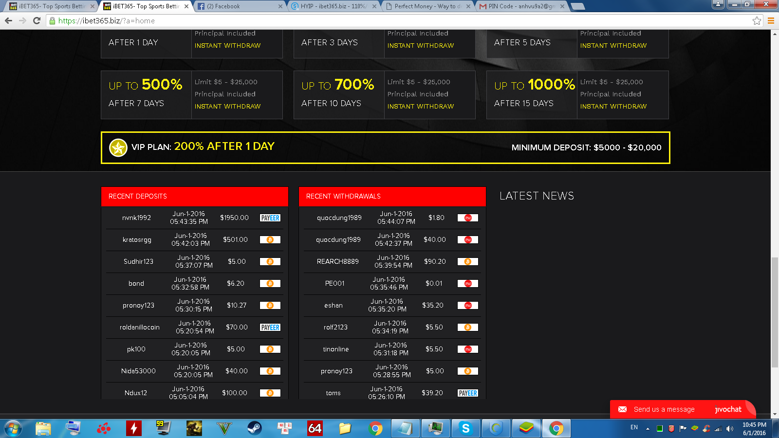Show hidden system tray icons
Viewport: 779px width, 438px height.
coord(648,429)
